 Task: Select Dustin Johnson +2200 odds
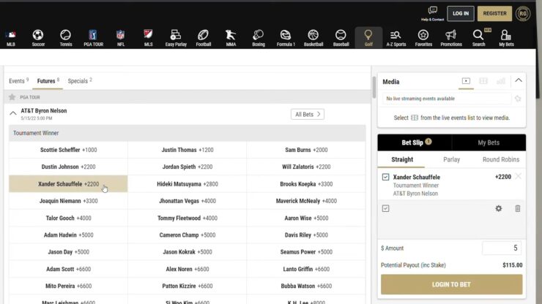coord(68,167)
